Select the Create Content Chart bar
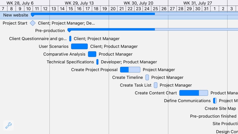This screenshot has height=134, width=238. (x=194, y=93)
